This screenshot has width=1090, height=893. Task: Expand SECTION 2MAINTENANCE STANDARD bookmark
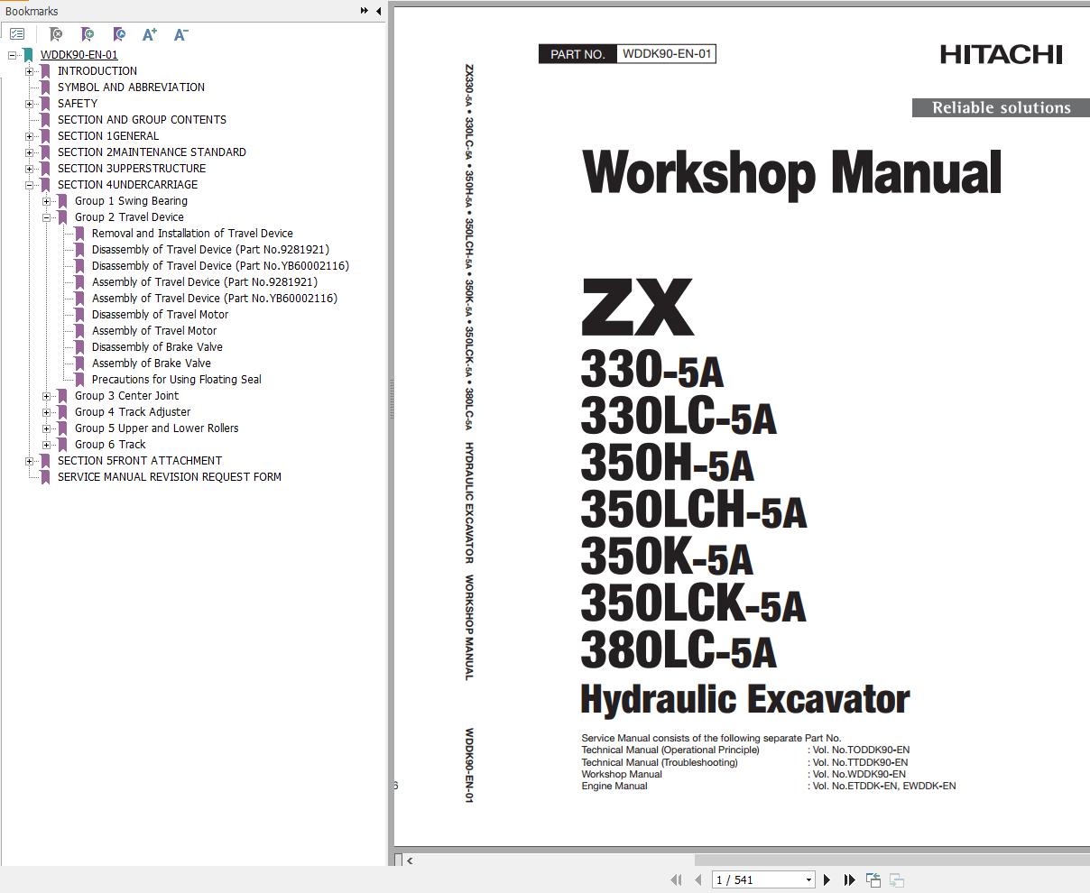pos(30,152)
